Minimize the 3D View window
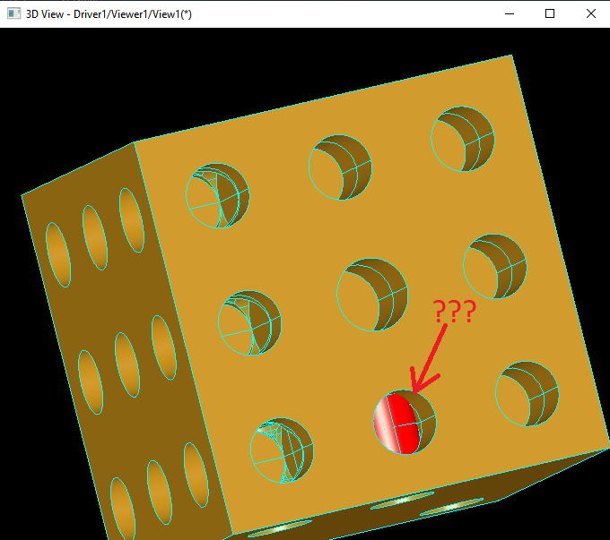This screenshot has height=540, width=610. [510, 13]
